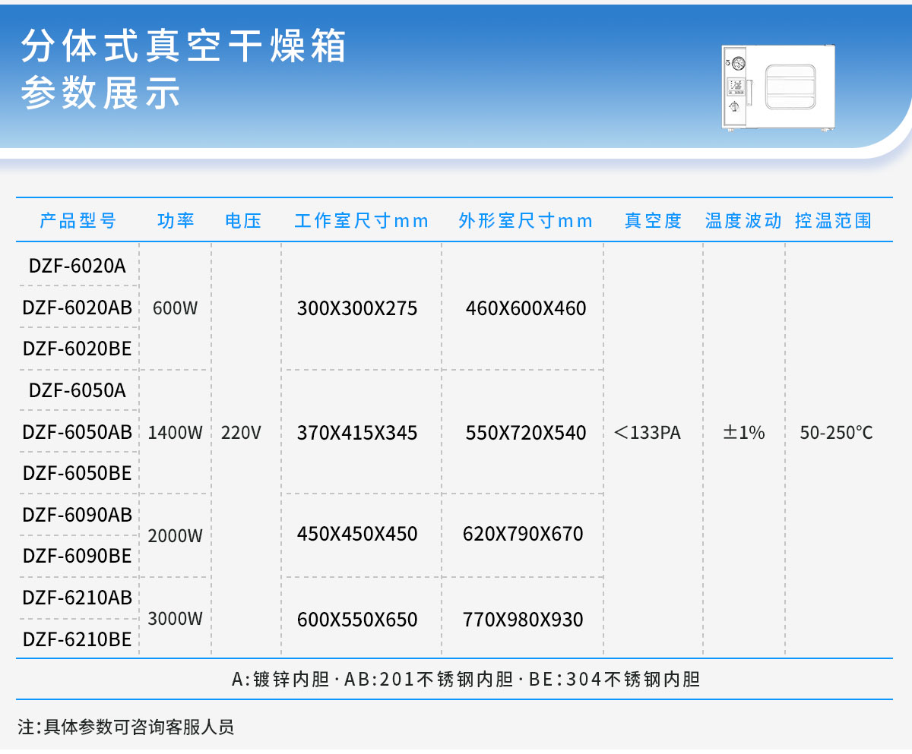912x754 pixels.
Task: Click the 控温范围 column header
Action: [x=833, y=221]
